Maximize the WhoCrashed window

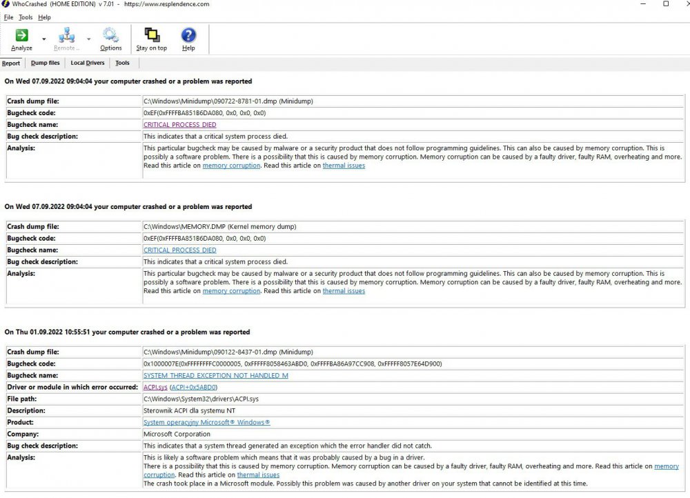point(665,4)
